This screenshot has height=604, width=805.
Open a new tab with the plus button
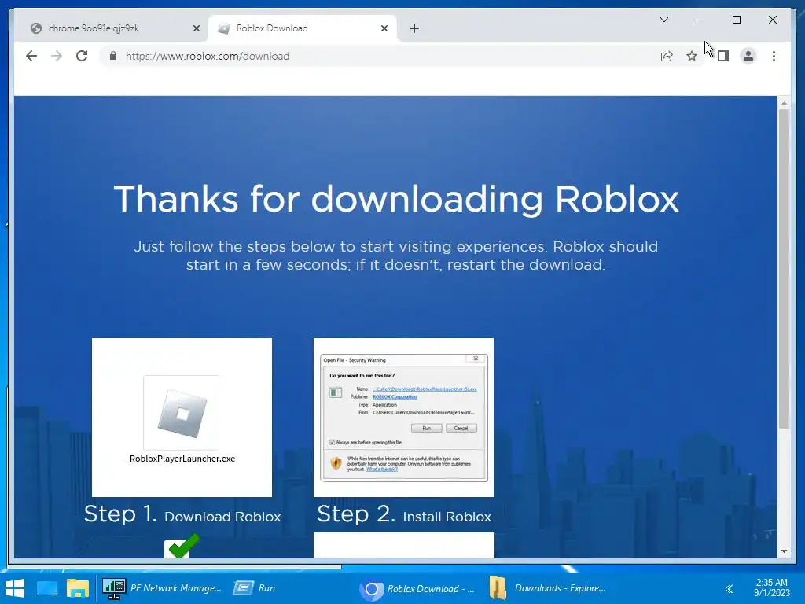coord(414,28)
